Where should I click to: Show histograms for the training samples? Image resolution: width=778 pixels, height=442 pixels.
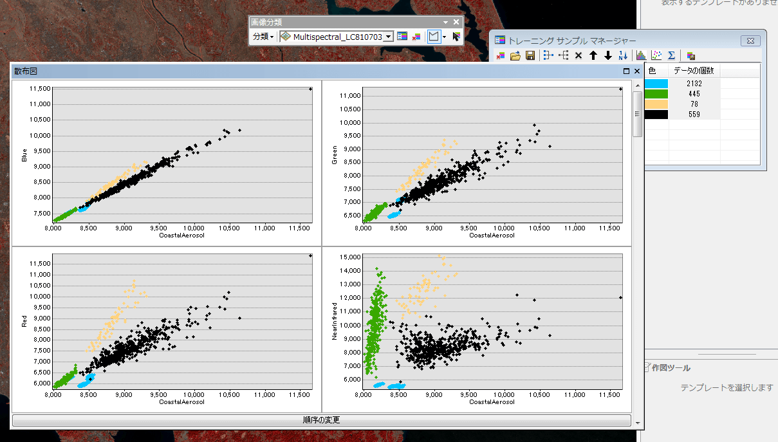pos(641,56)
